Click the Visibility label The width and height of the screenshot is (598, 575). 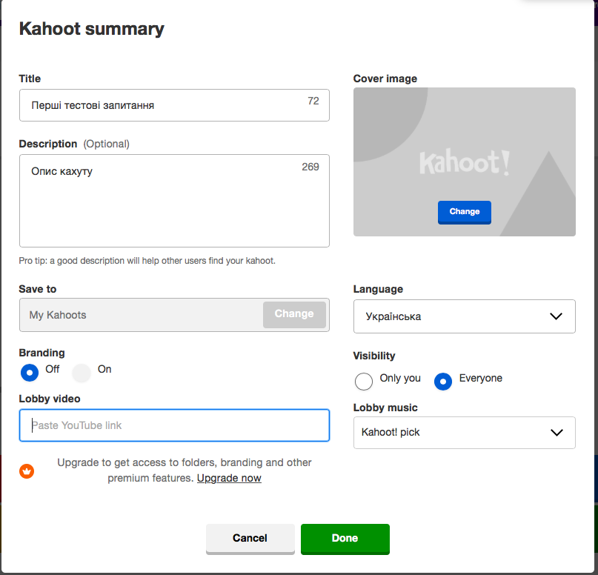374,356
